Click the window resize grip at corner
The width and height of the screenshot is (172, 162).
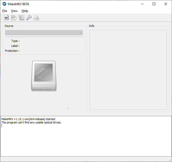pyautogui.click(x=170, y=160)
